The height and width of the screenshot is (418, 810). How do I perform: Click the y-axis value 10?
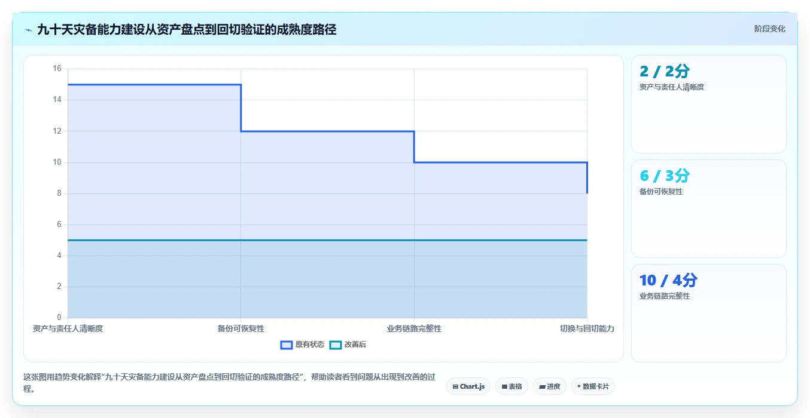57,162
